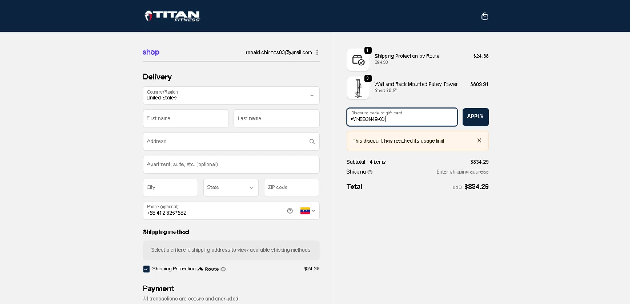Viewport: 630px width, 304px height.
Task: Open the phone field help icon
Action: click(x=290, y=211)
